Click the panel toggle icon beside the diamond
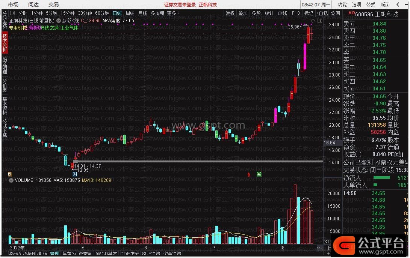Image resolution: width=410 pixels, height=258 pixels. click(x=319, y=21)
